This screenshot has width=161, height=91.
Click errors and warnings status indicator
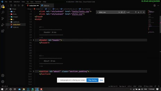[x=5, y=86]
